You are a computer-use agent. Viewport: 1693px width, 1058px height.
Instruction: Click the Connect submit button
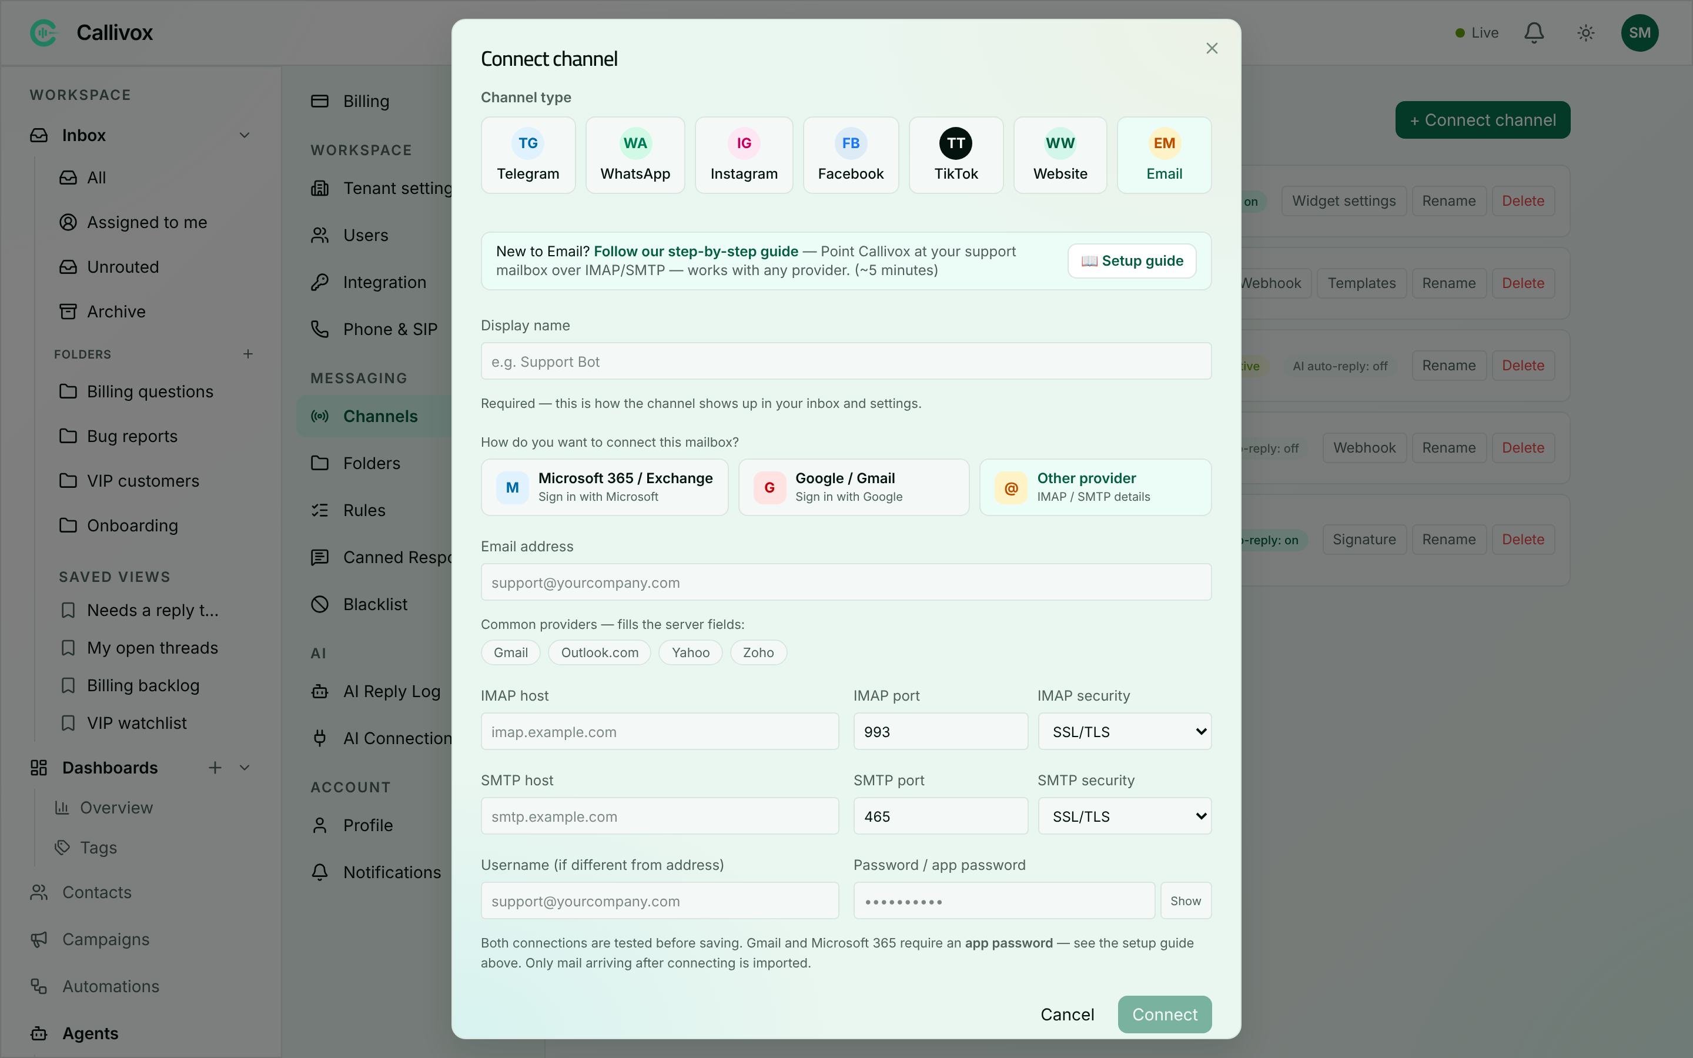pos(1165,1014)
